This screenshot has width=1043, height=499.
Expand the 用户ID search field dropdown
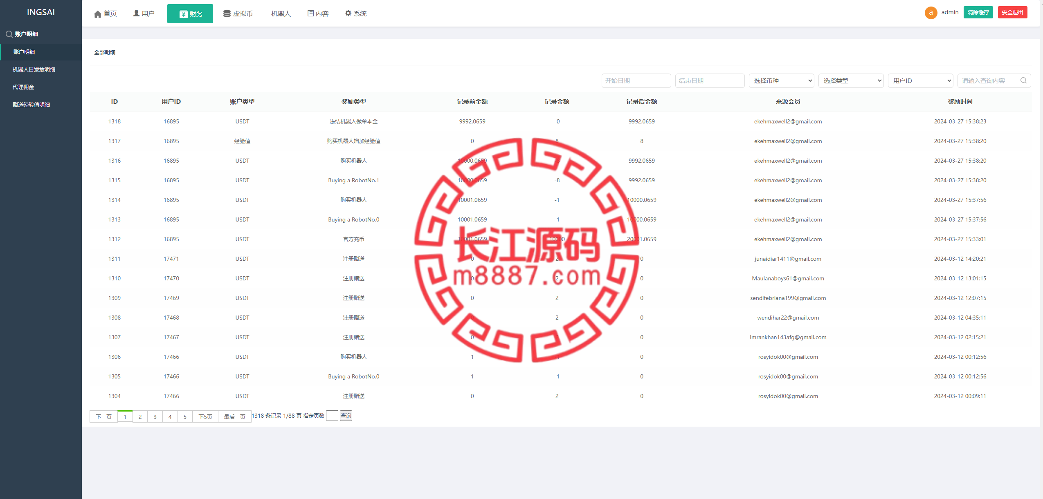tap(920, 81)
